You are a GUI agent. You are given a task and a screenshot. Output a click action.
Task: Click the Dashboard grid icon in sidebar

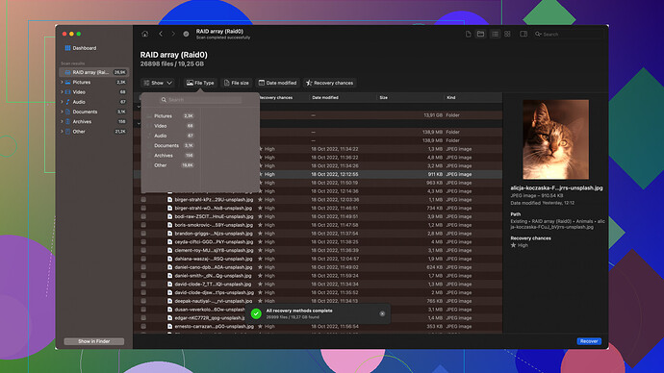point(67,48)
